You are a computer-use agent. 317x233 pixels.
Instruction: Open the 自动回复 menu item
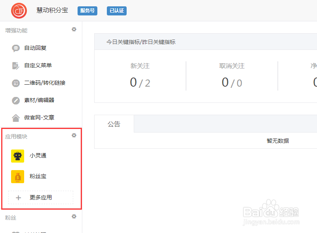[x=35, y=48]
